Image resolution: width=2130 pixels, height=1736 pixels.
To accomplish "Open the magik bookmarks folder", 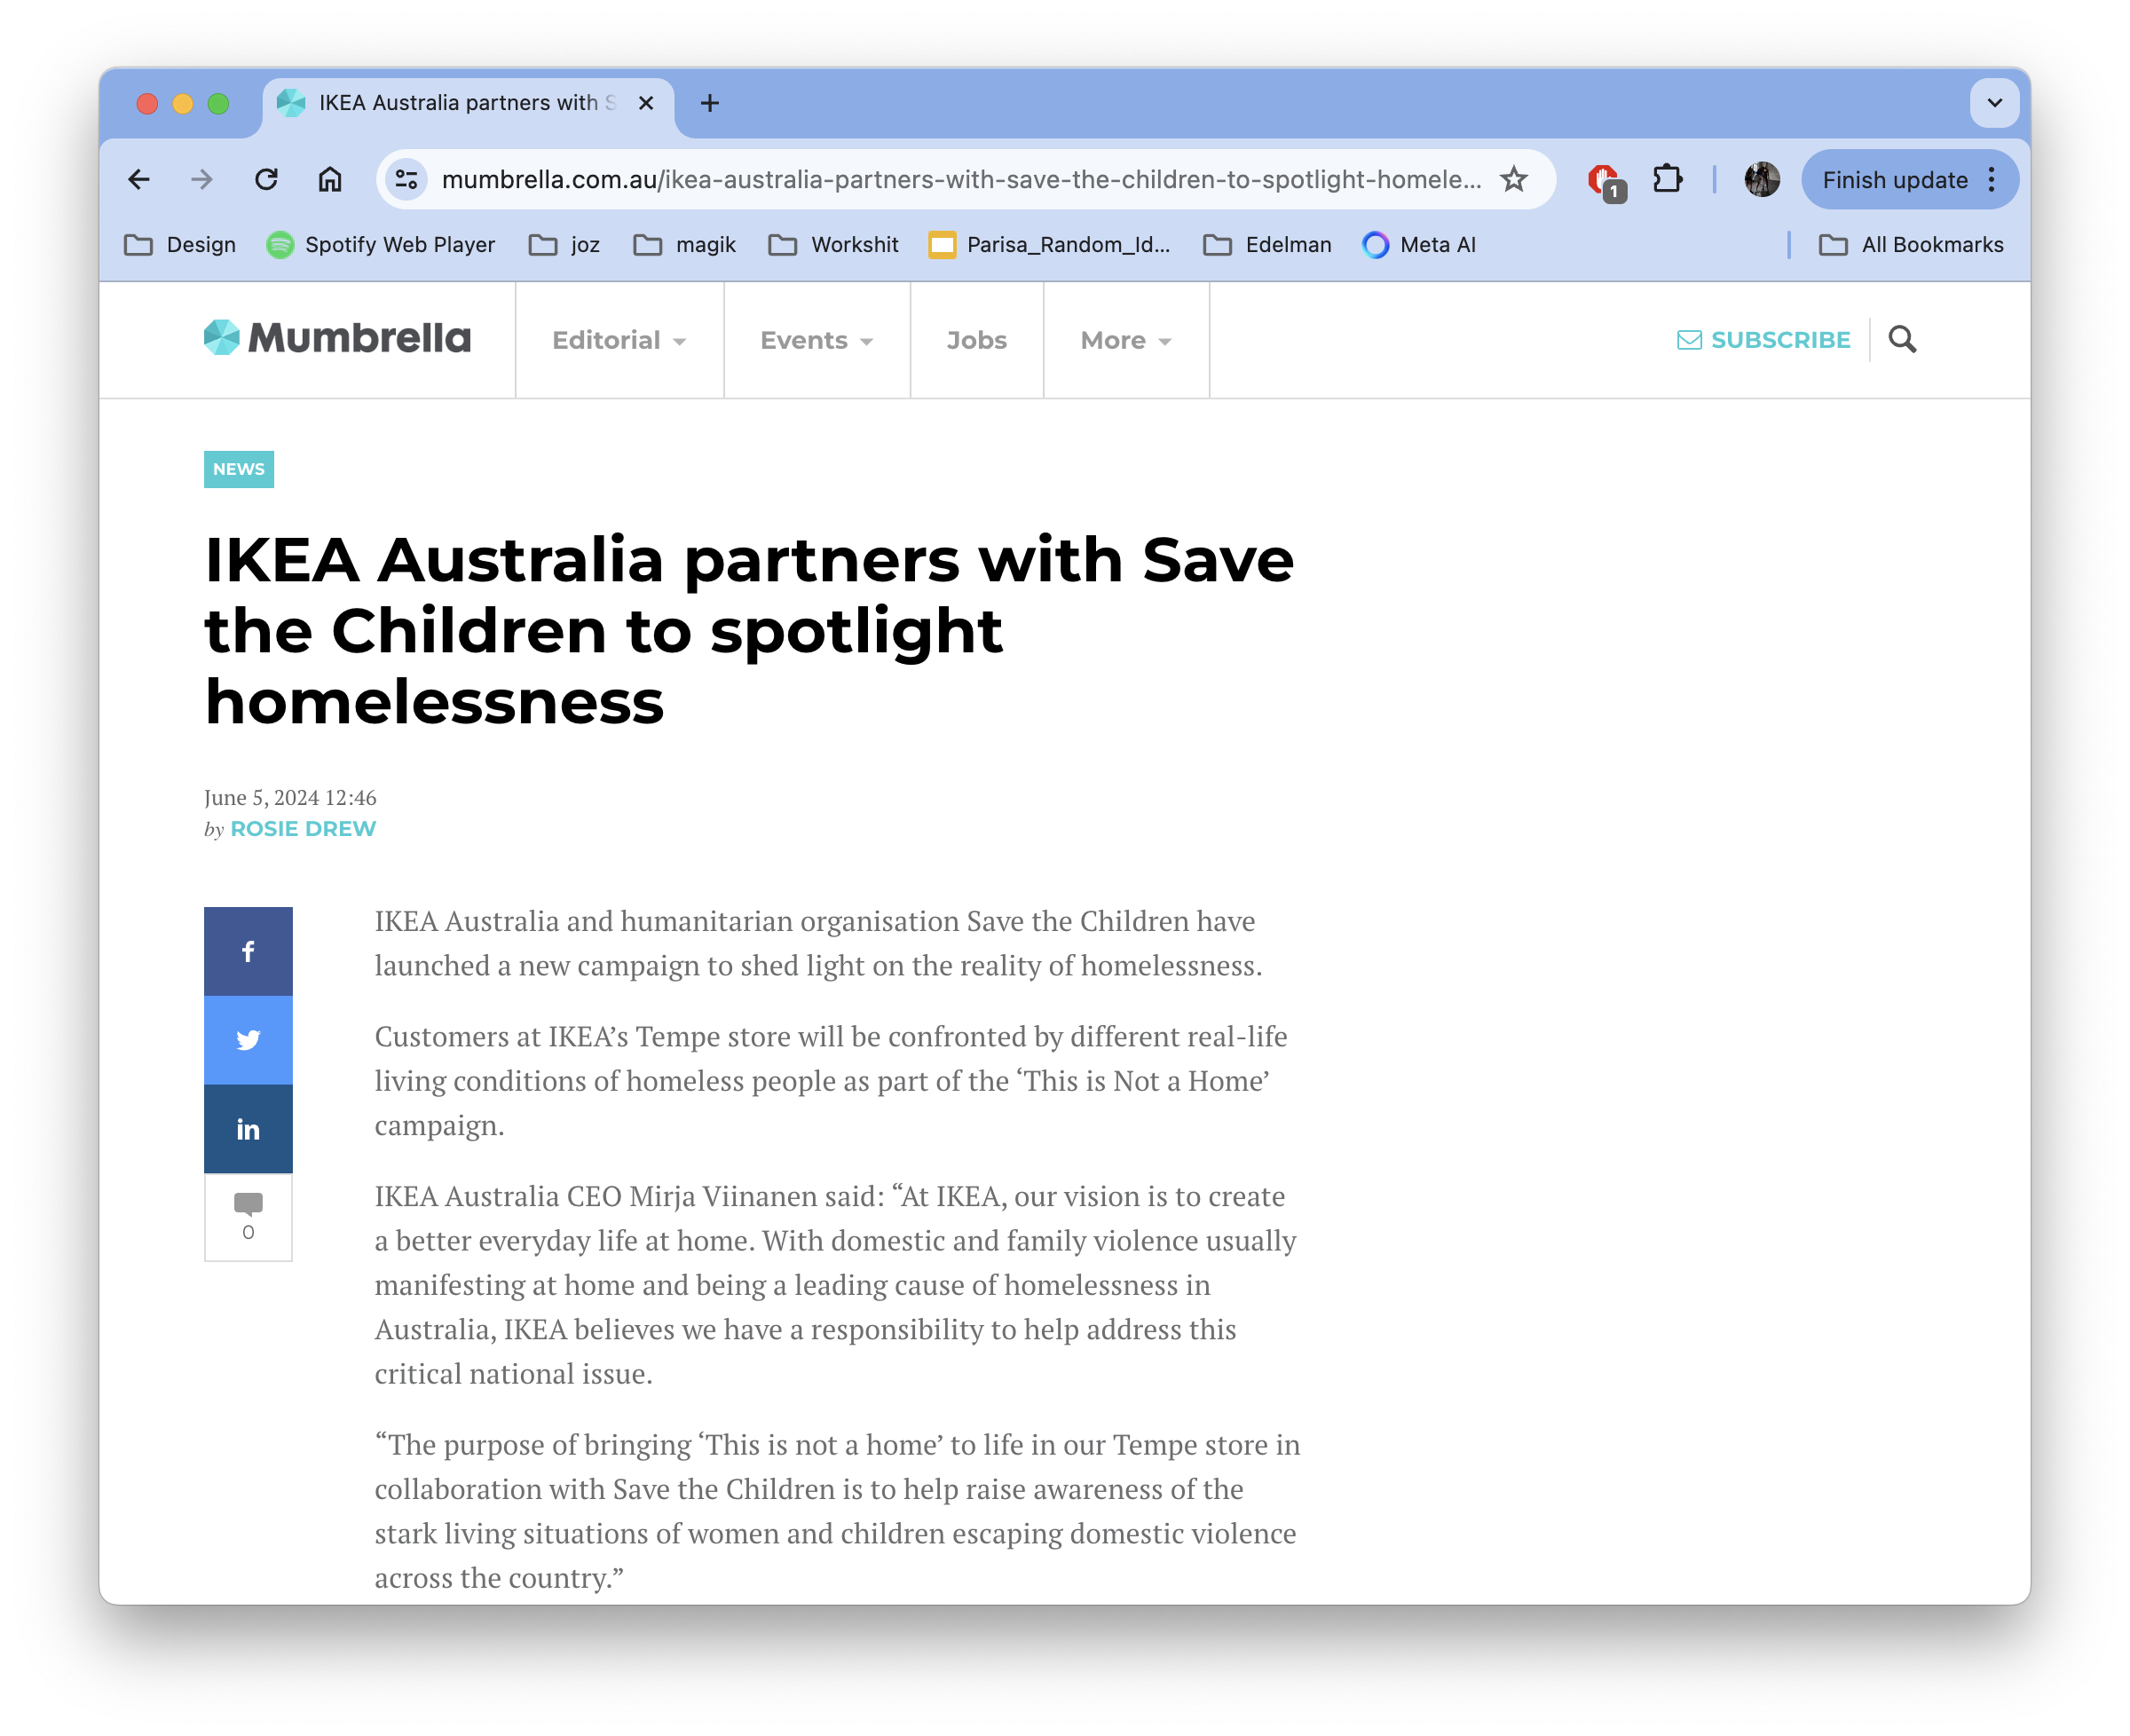I will pos(685,245).
